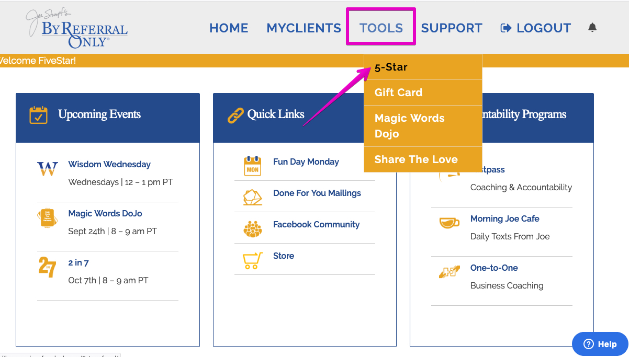Click the 'Daily Texts From Joe' text
The image size is (629, 357).
click(x=510, y=236)
